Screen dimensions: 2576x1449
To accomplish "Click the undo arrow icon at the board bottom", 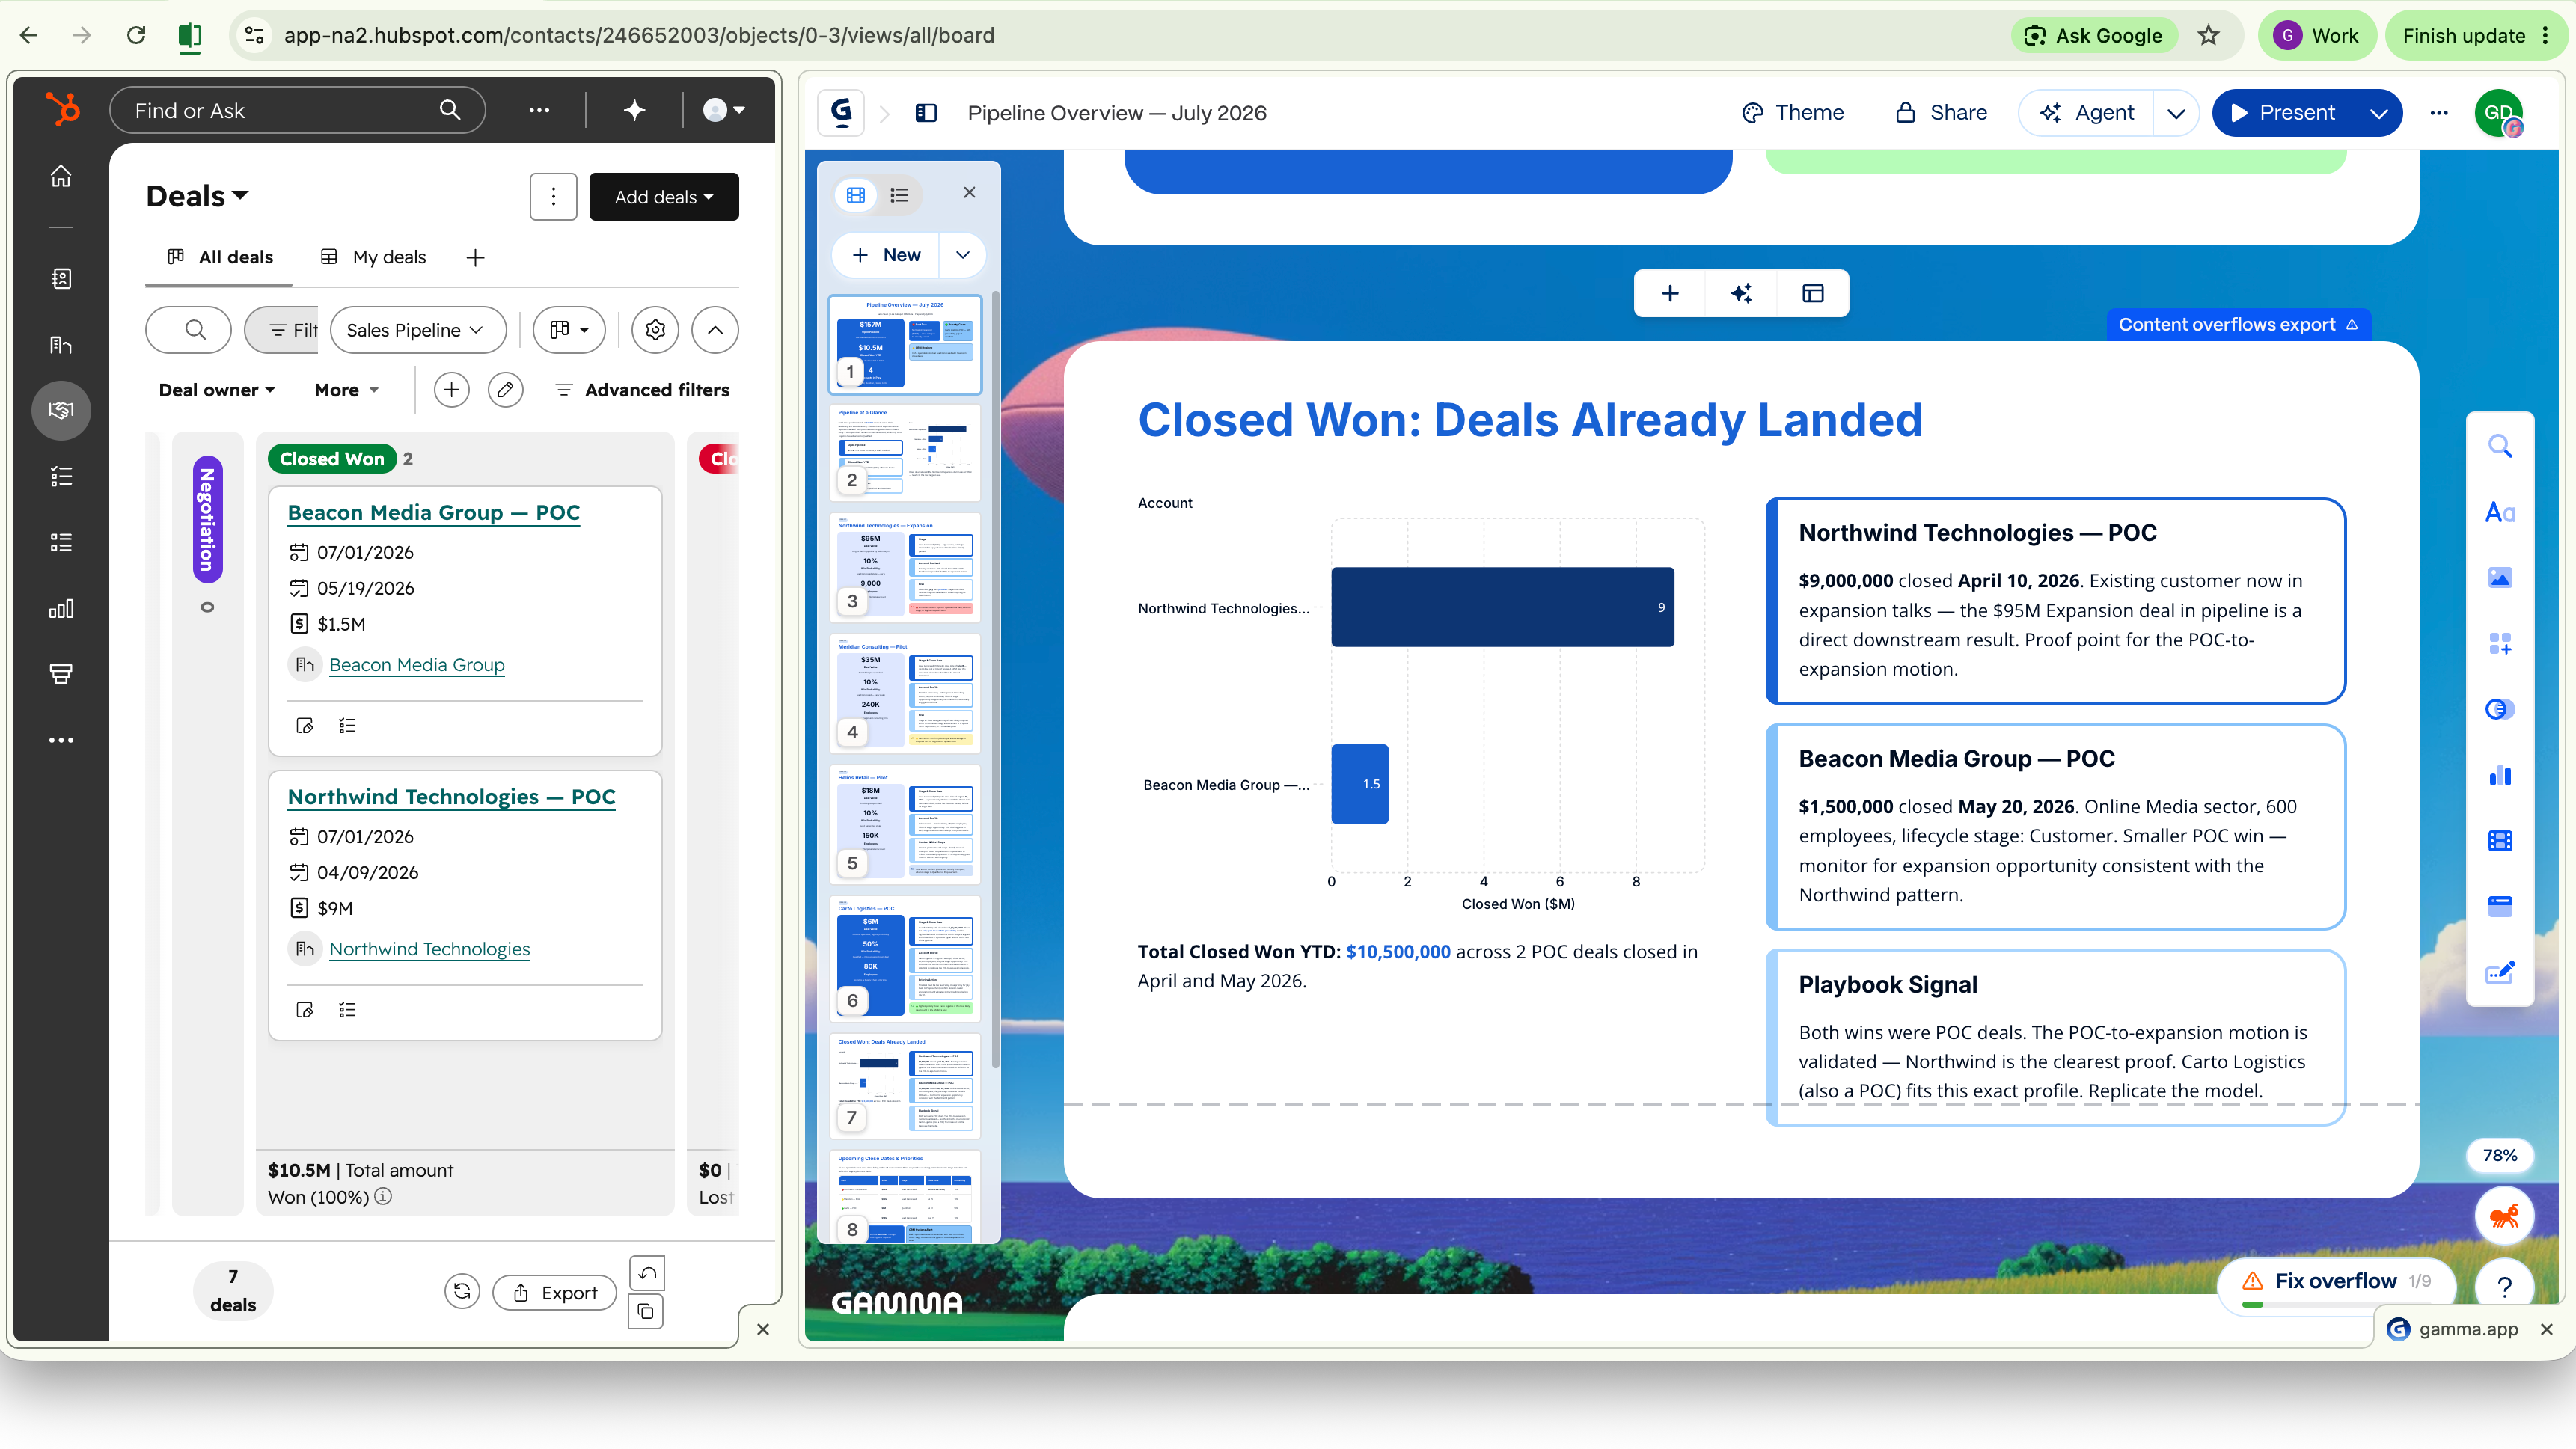I will [647, 1273].
